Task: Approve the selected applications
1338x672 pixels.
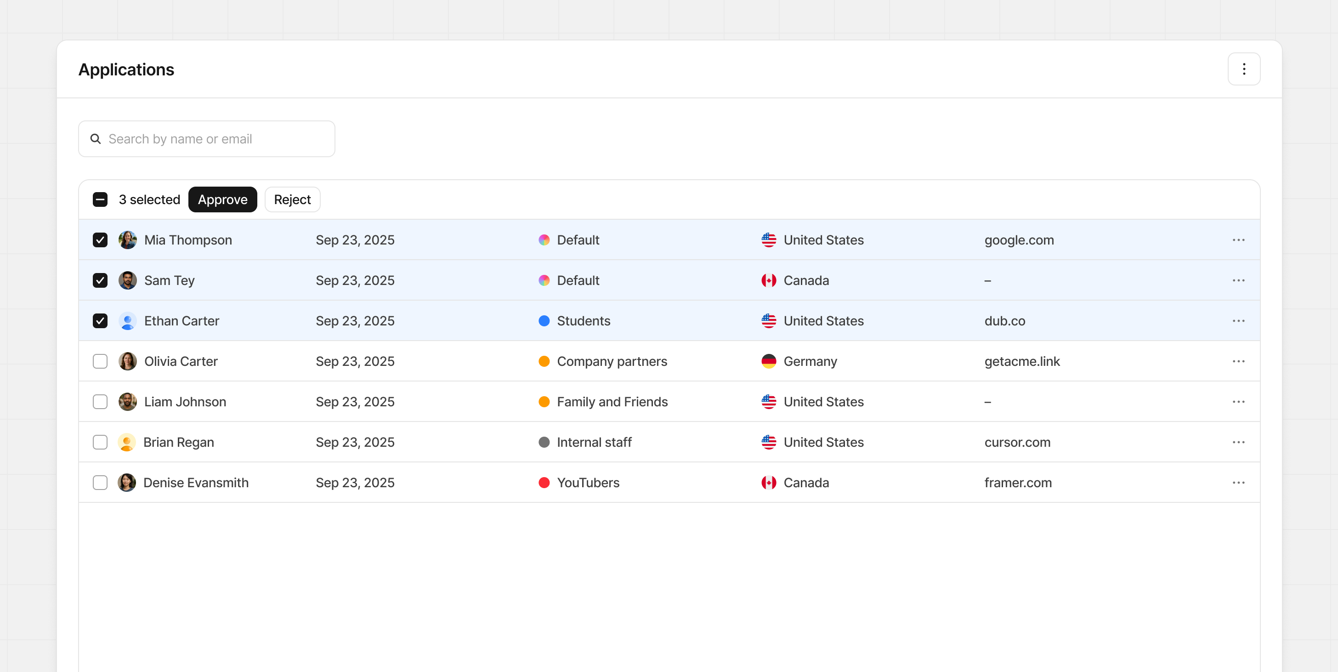Action: pos(222,199)
